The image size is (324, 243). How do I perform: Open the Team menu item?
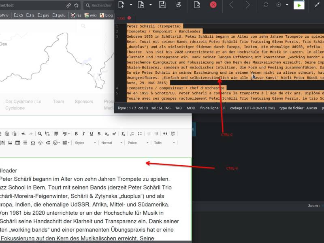[x=58, y=102]
